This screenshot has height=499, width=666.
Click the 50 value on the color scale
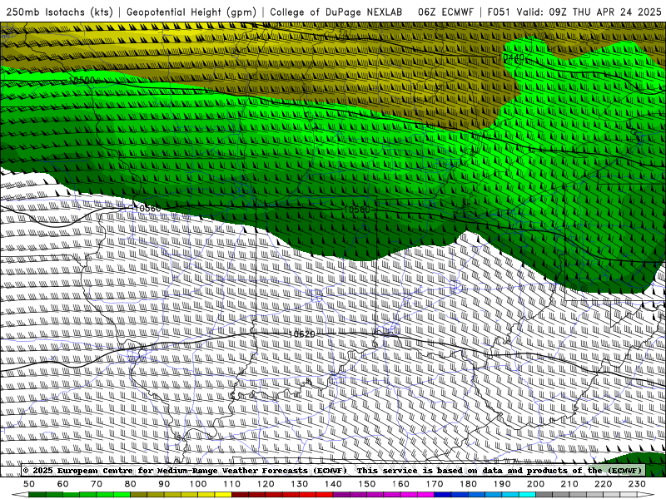pyautogui.click(x=29, y=484)
